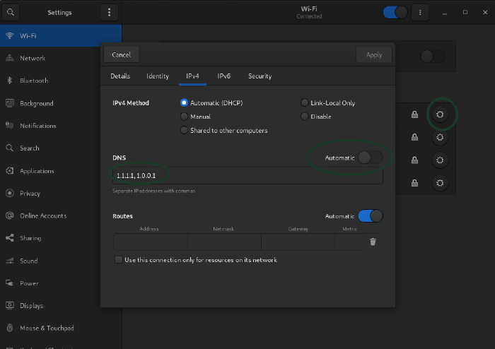The image size is (495, 349).
Task: Click the circled network gear settings icon
Action: click(x=440, y=114)
